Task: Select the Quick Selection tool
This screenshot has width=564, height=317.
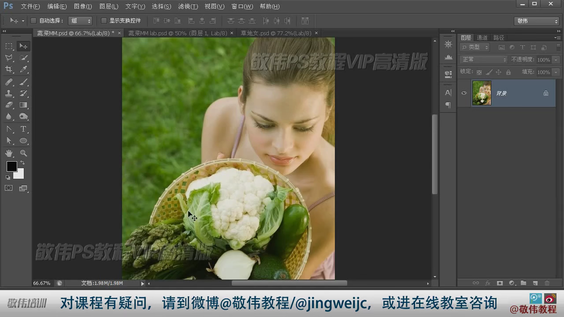Action: coord(23,58)
